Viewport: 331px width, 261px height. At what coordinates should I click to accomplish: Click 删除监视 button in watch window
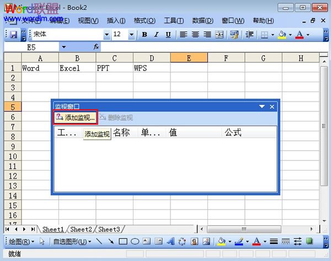tap(116, 117)
